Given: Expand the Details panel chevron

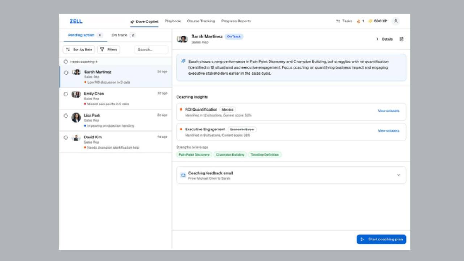Looking at the screenshot, I should point(377,39).
